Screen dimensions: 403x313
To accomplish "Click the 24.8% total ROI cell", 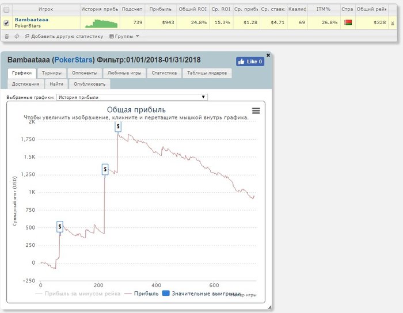I will click(x=193, y=22).
